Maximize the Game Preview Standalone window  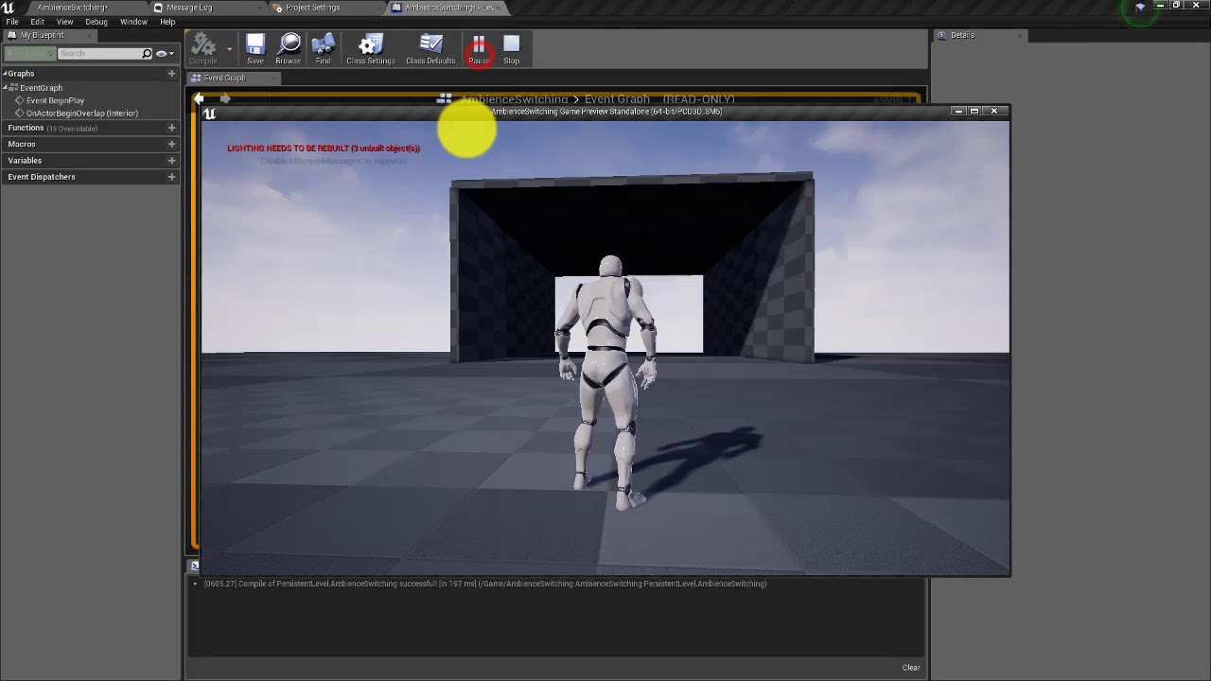974,112
